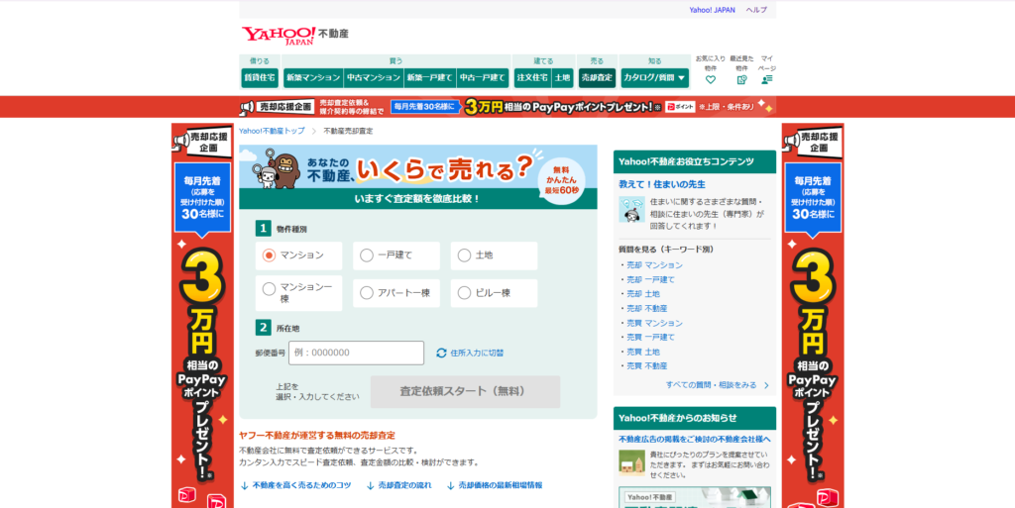Image resolution: width=1015 pixels, height=508 pixels.
Task: Jump to 売却査定の流れ section
Action: pyautogui.click(x=398, y=485)
